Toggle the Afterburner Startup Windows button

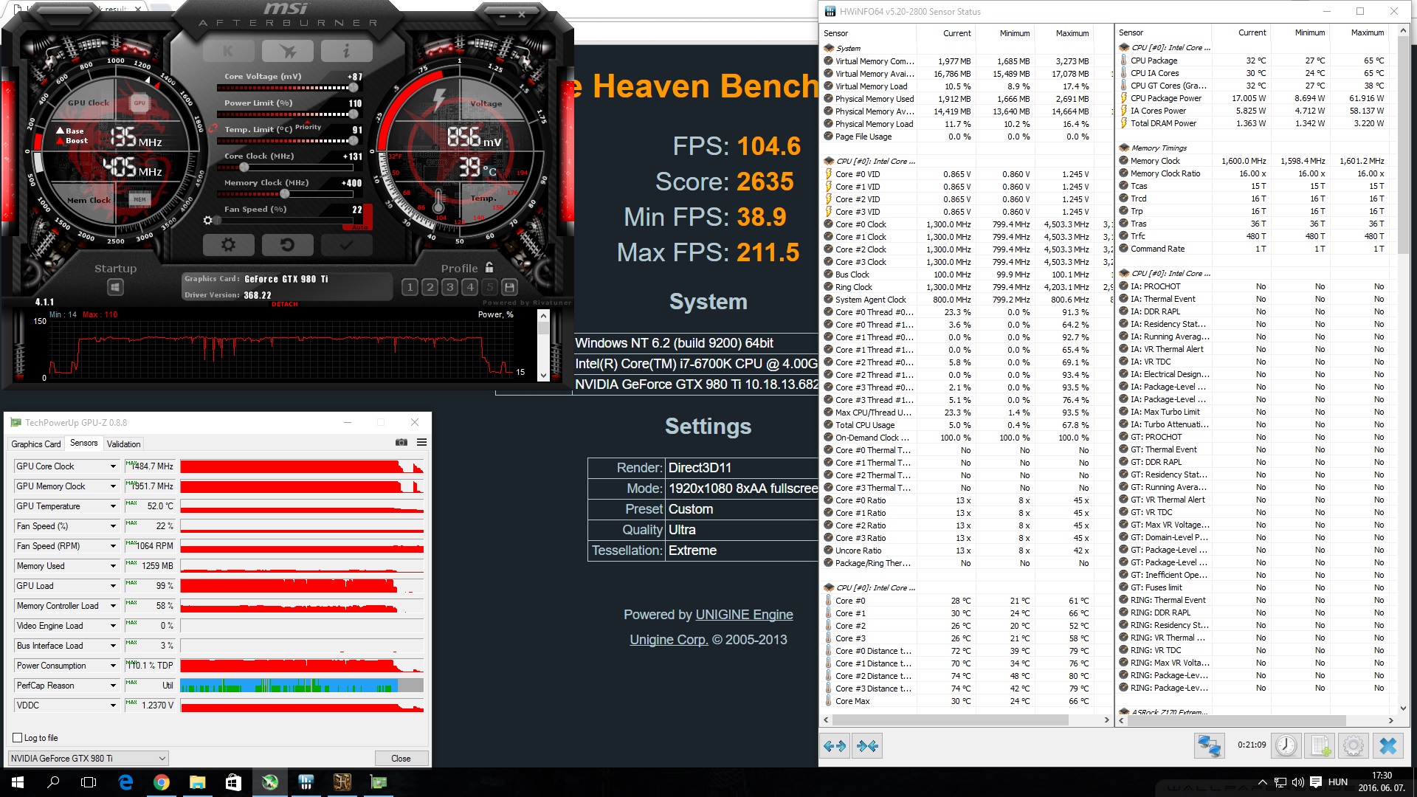(x=115, y=287)
